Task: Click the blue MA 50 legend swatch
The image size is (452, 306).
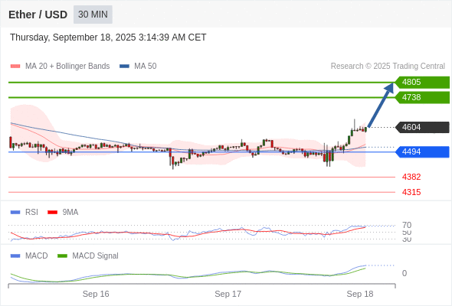Action: pos(124,67)
